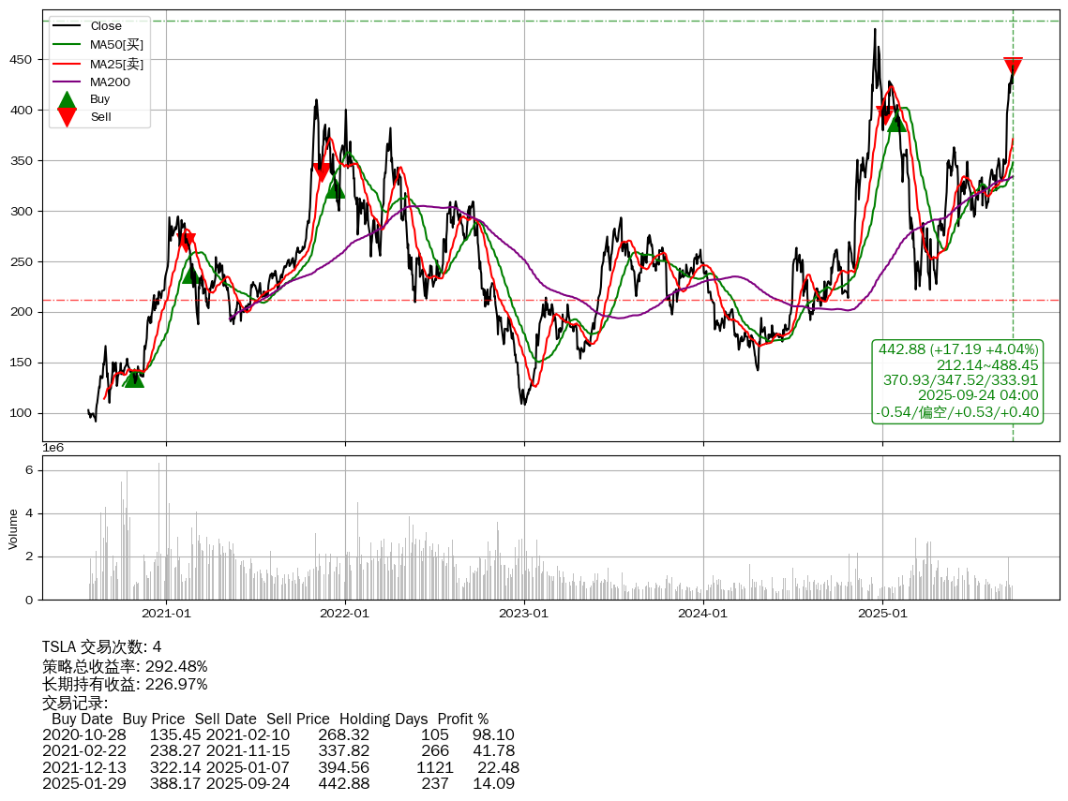Click the 策略总收益率 292.48% text
This screenshot has width=1068, height=801.
[125, 666]
